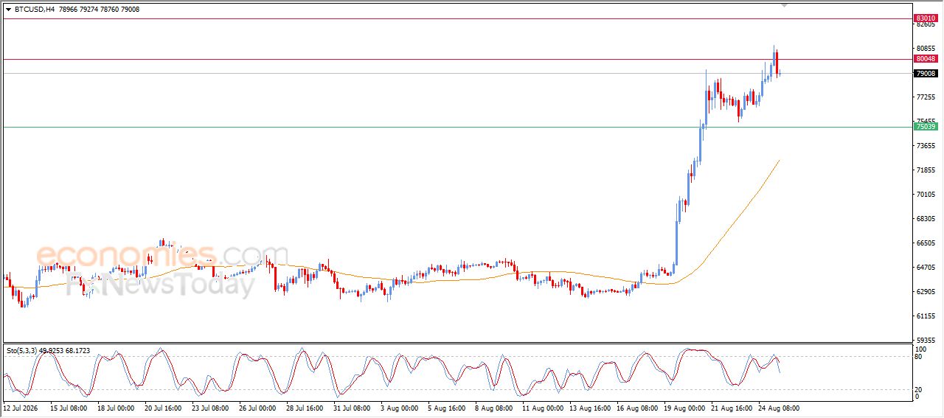Click the stochastic scale value 100
The width and height of the screenshot is (944, 418).
pyautogui.click(x=921, y=349)
